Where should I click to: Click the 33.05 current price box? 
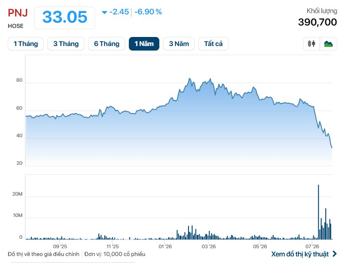(65, 18)
